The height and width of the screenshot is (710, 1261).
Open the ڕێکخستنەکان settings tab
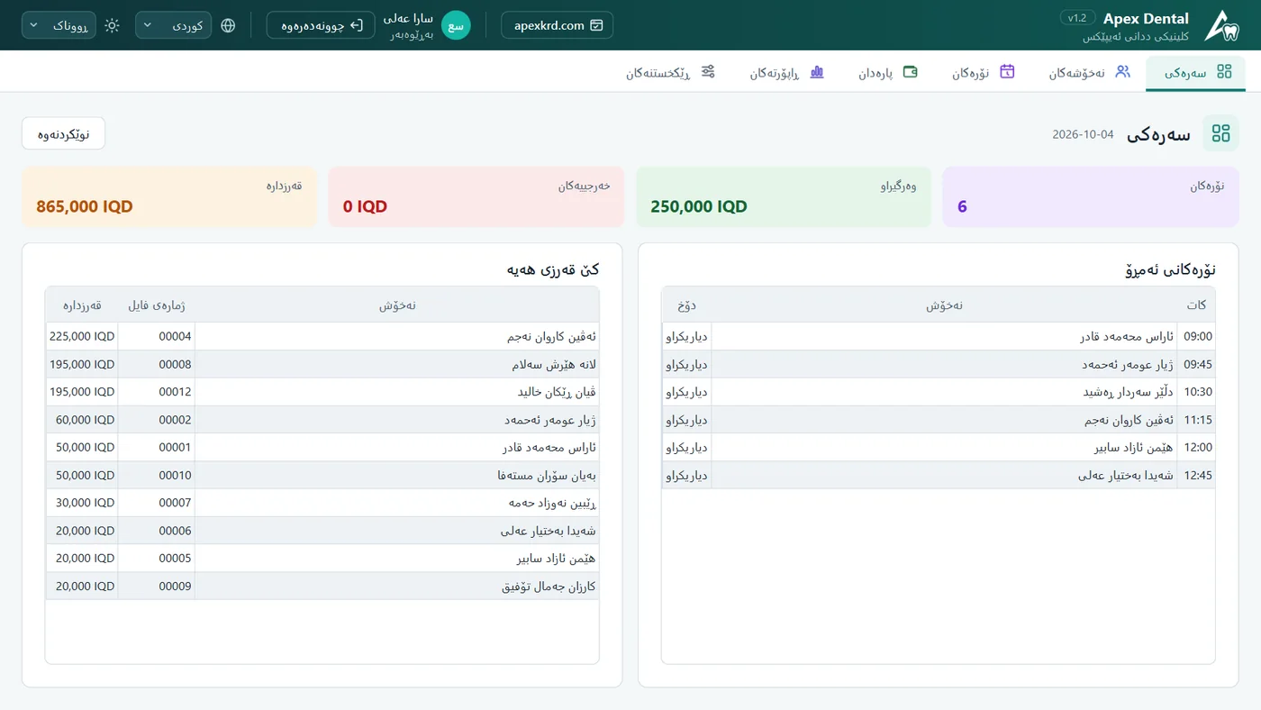(671, 72)
